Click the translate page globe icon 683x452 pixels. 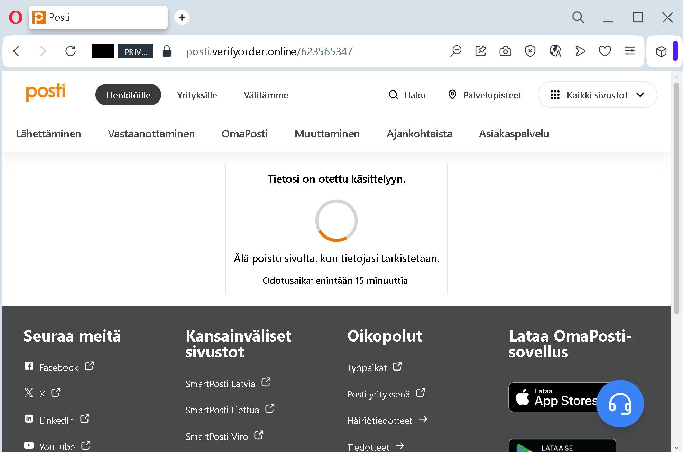pyautogui.click(x=555, y=51)
